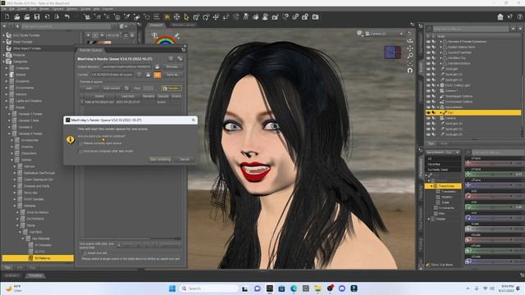Click the Render Queue help question icon
This screenshot has width=525, height=295.
coord(171,58)
